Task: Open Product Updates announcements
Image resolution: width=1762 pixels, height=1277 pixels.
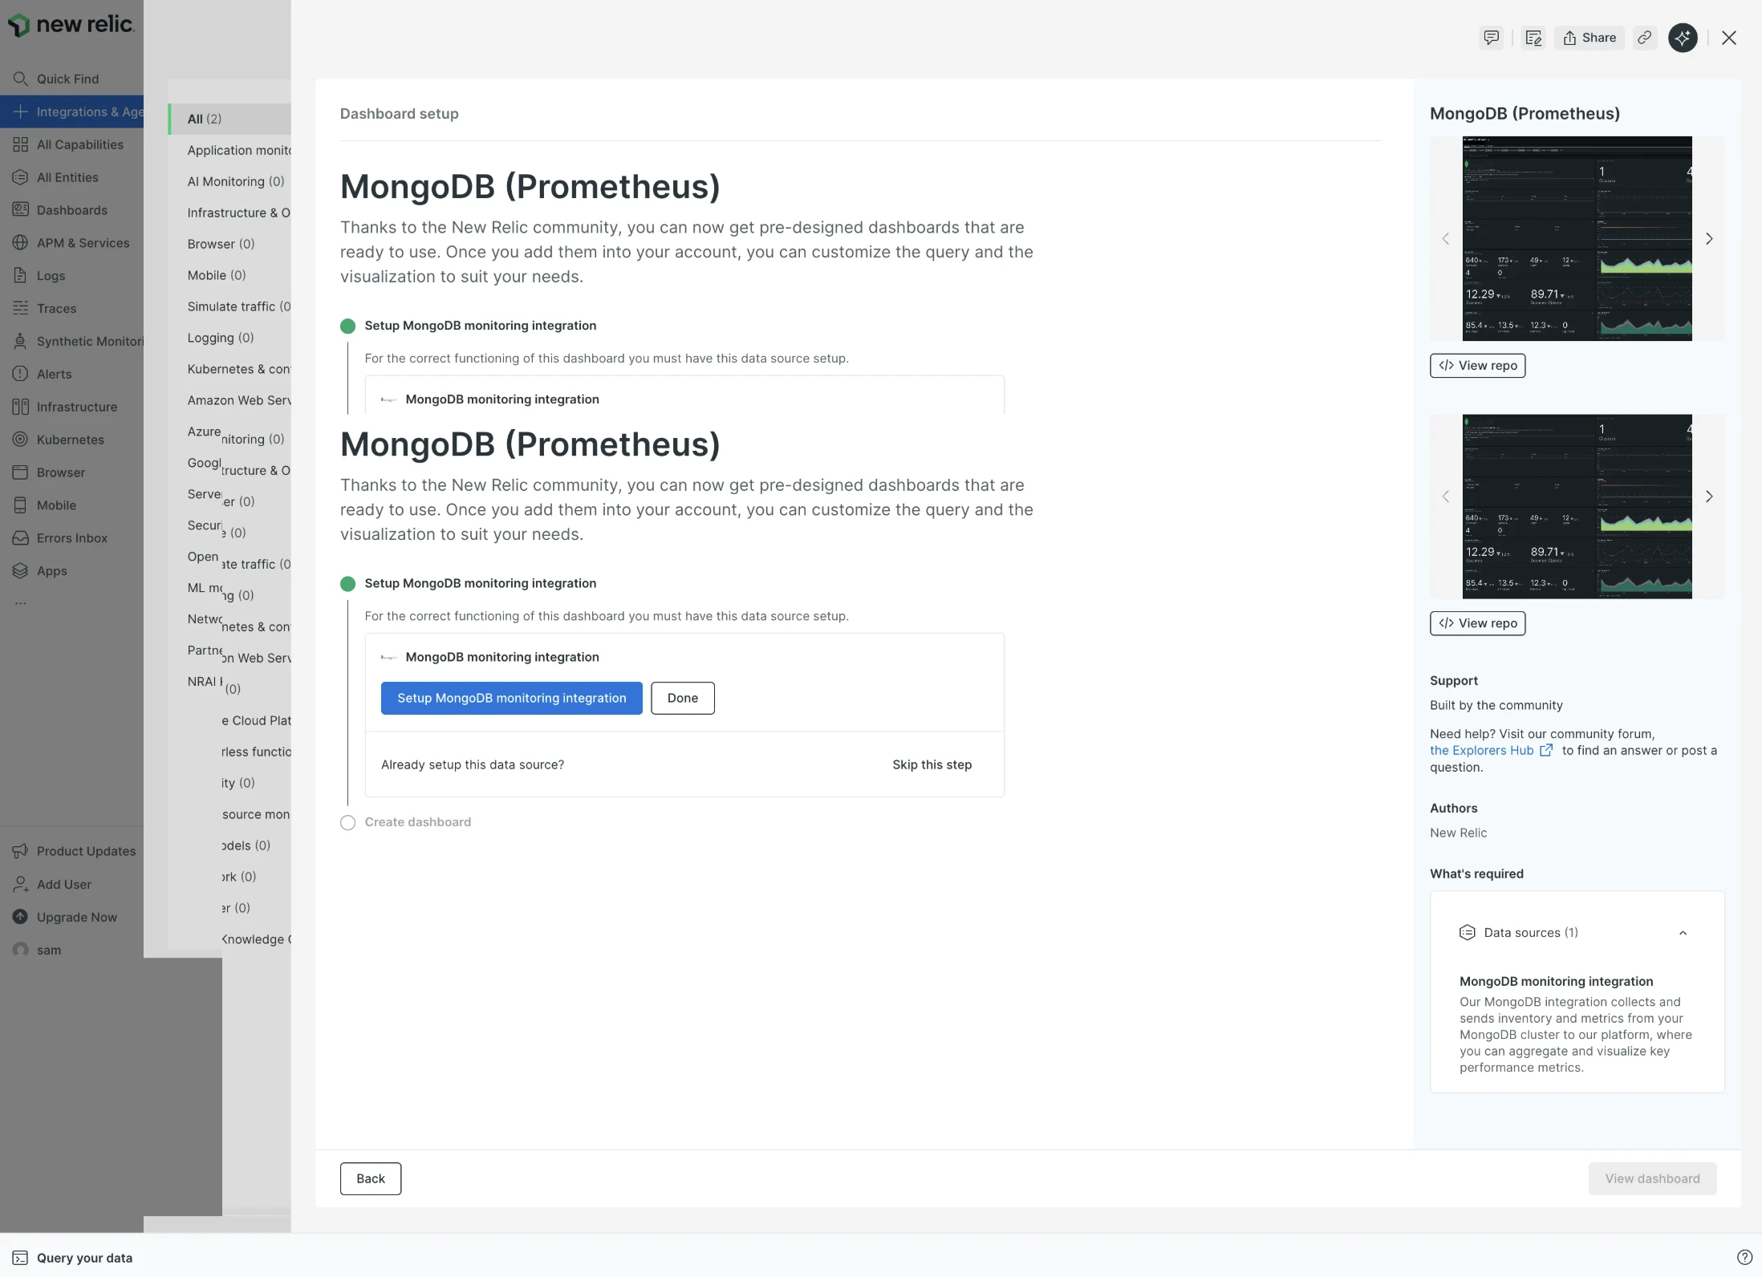Action: pyautogui.click(x=75, y=852)
